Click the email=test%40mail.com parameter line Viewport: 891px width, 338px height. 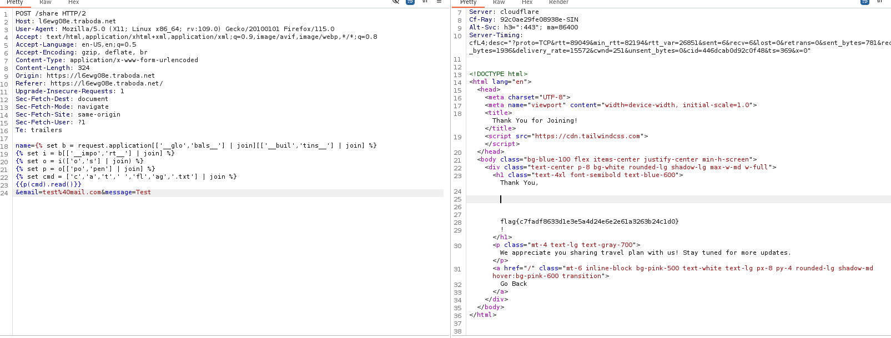pyautogui.click(x=83, y=192)
